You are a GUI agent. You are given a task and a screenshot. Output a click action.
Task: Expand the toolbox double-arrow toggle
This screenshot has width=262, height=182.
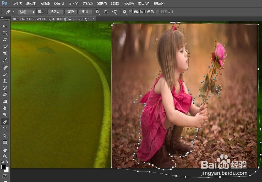click(2, 18)
